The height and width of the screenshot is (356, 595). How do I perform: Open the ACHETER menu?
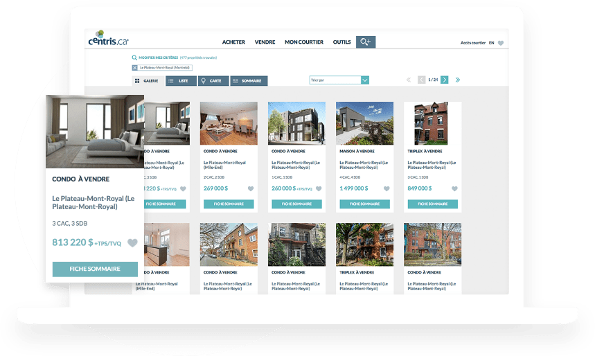(233, 42)
